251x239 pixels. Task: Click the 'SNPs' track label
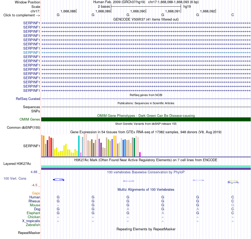pyautogui.click(x=36, y=111)
